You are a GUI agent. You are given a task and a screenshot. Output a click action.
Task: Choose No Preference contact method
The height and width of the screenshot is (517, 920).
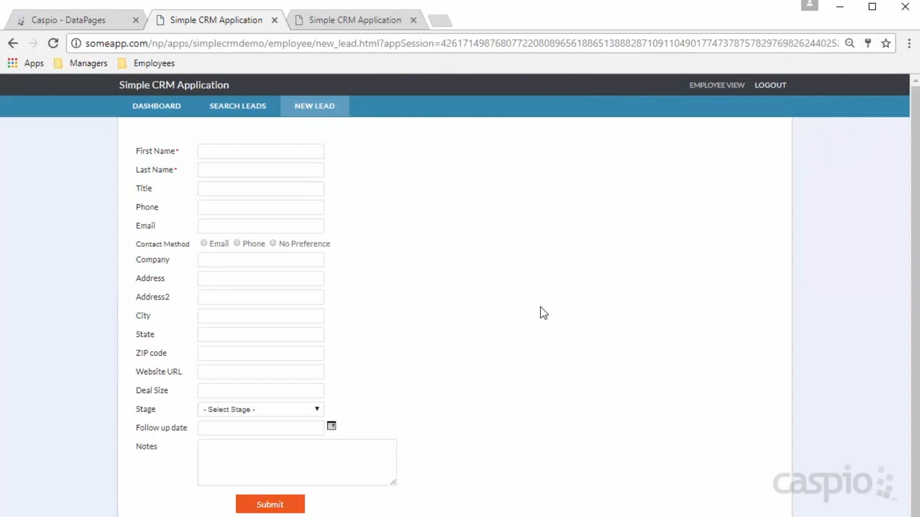(273, 243)
